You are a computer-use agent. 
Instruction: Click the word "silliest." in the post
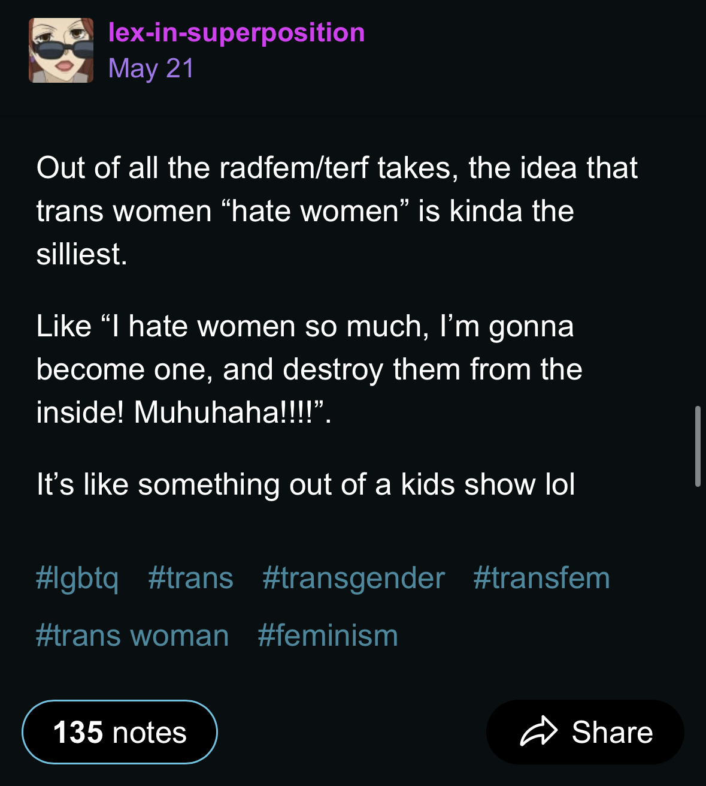(x=82, y=254)
